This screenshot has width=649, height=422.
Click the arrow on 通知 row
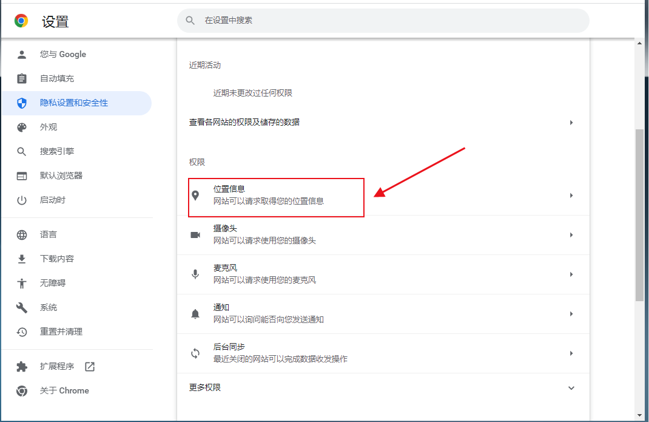coord(571,314)
